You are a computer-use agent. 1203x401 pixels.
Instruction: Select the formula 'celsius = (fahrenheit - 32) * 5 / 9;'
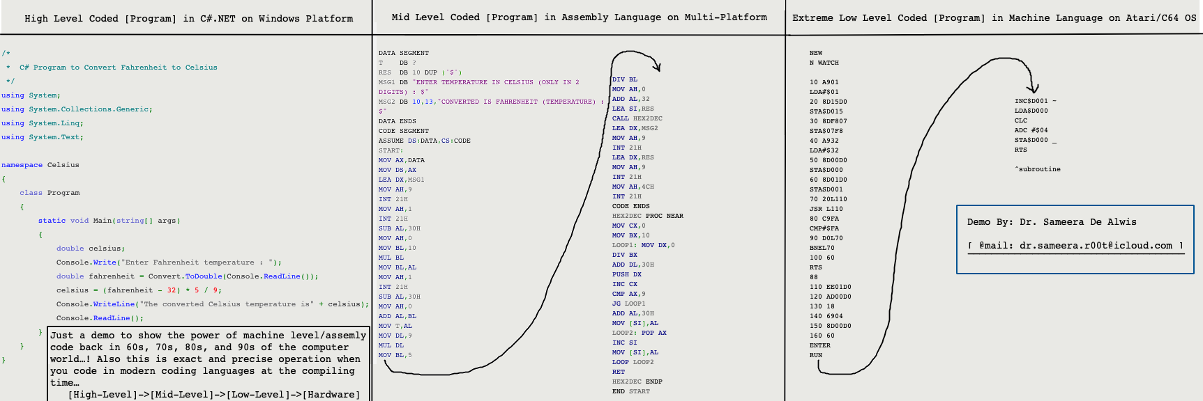pos(139,290)
